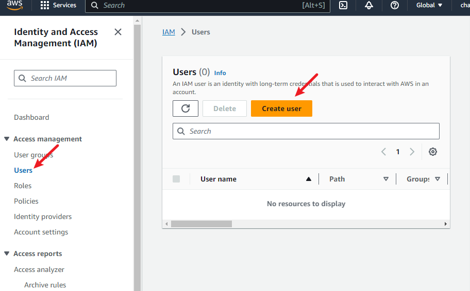Open Archive rules in the sidebar

tap(45, 285)
